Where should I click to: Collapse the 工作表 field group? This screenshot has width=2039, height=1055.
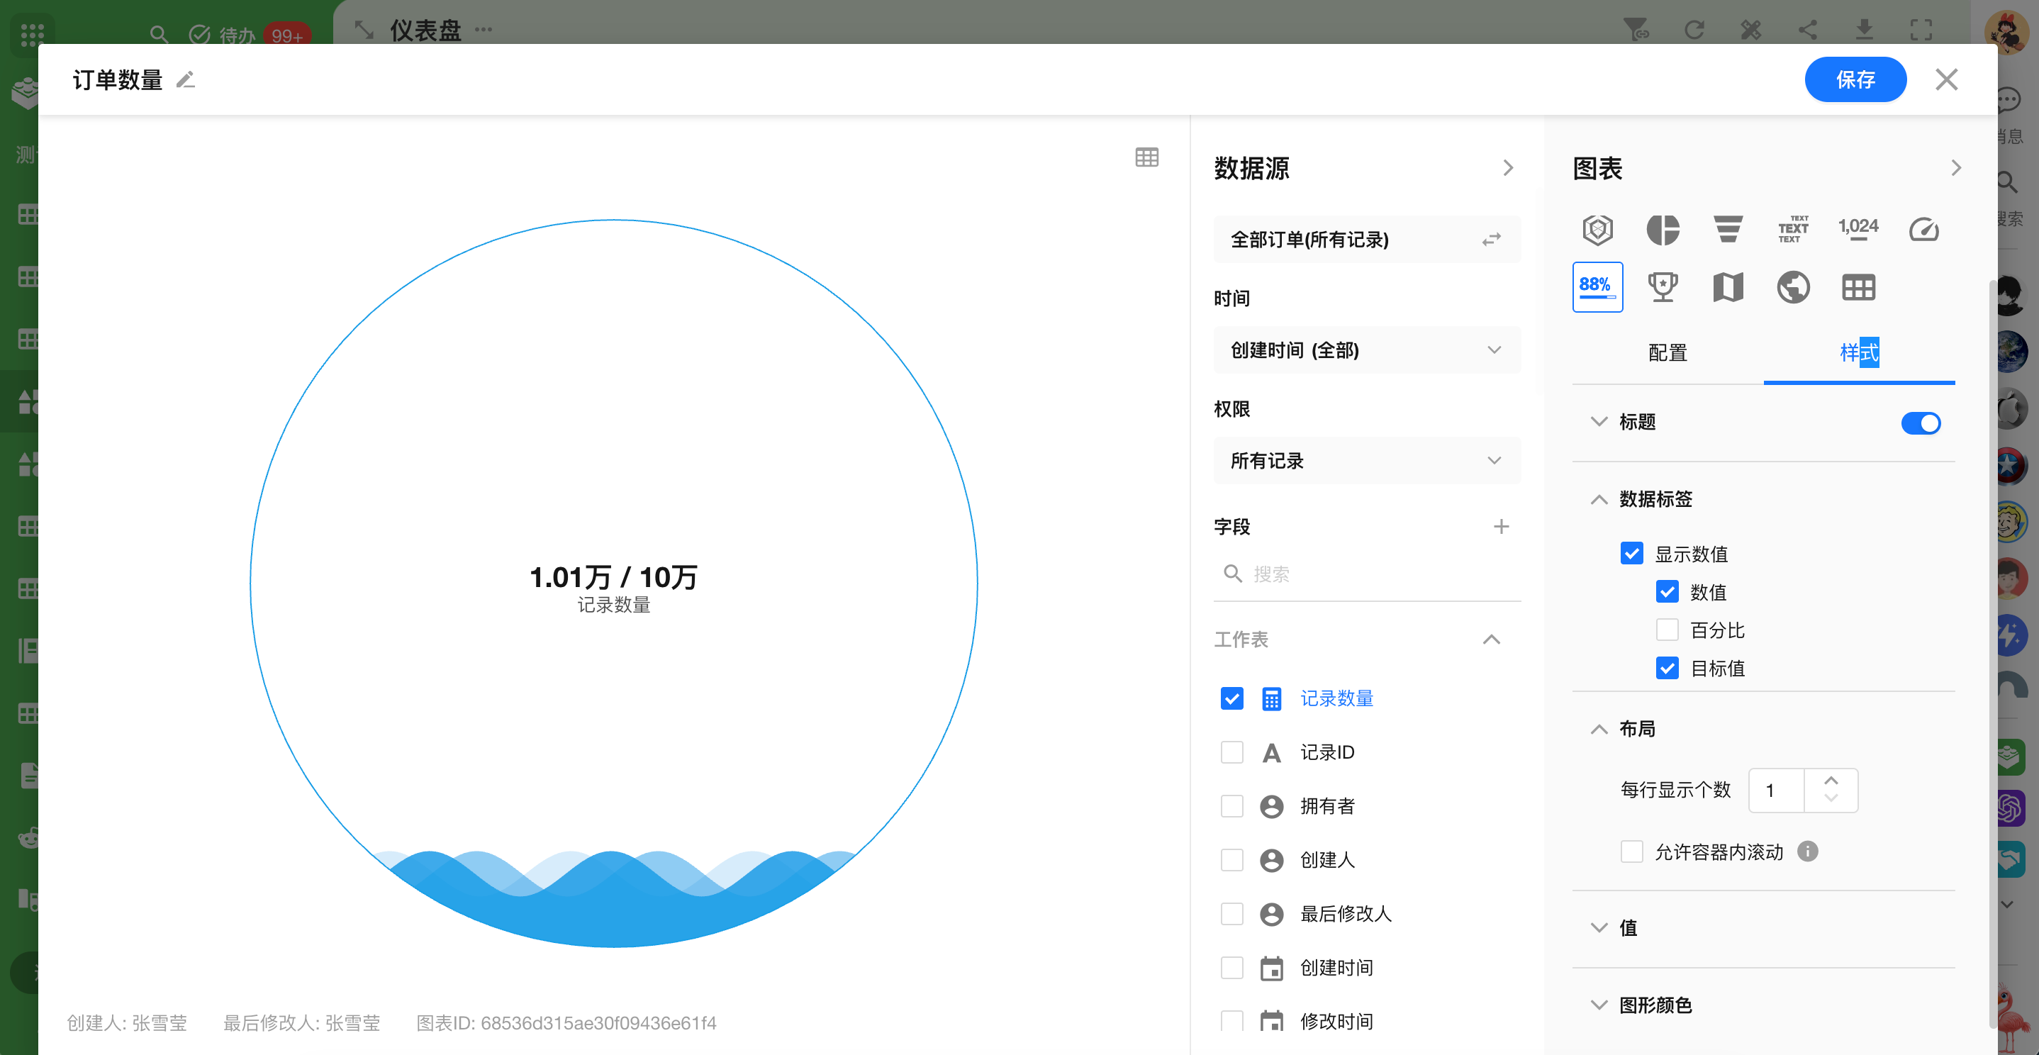coord(1491,640)
